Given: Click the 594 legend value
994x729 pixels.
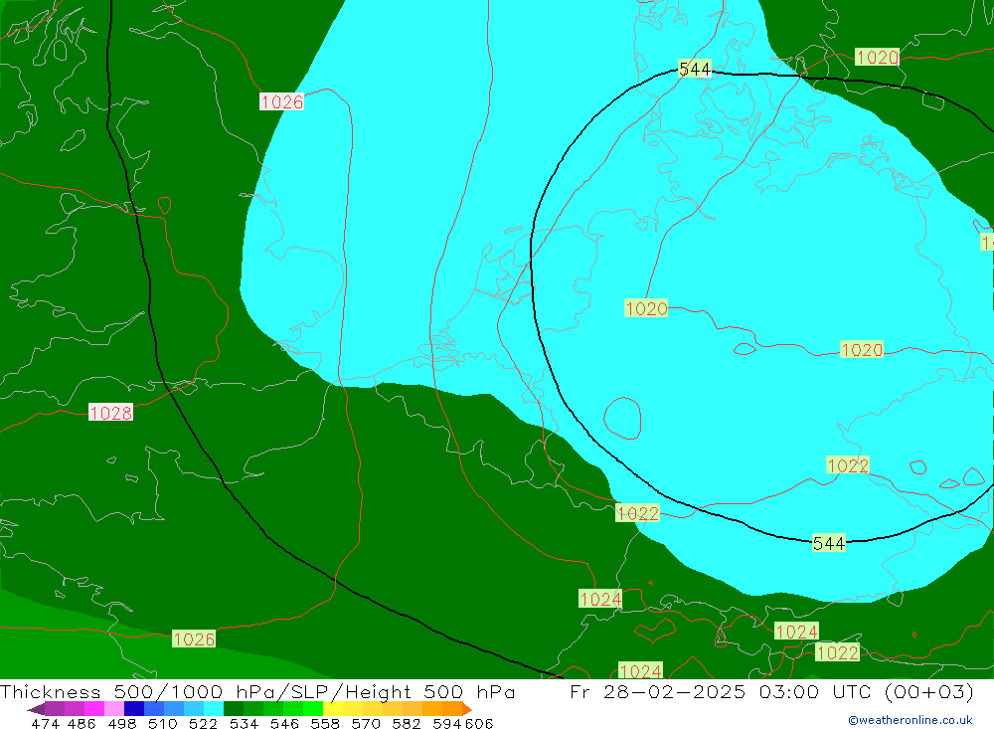Looking at the screenshot, I should pyautogui.click(x=447, y=723).
